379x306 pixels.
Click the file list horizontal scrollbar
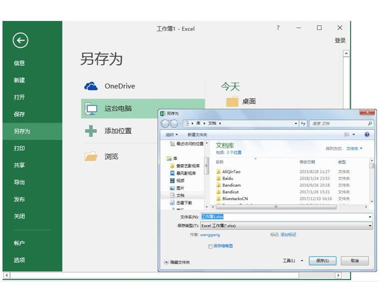pyautogui.click(x=276, y=207)
